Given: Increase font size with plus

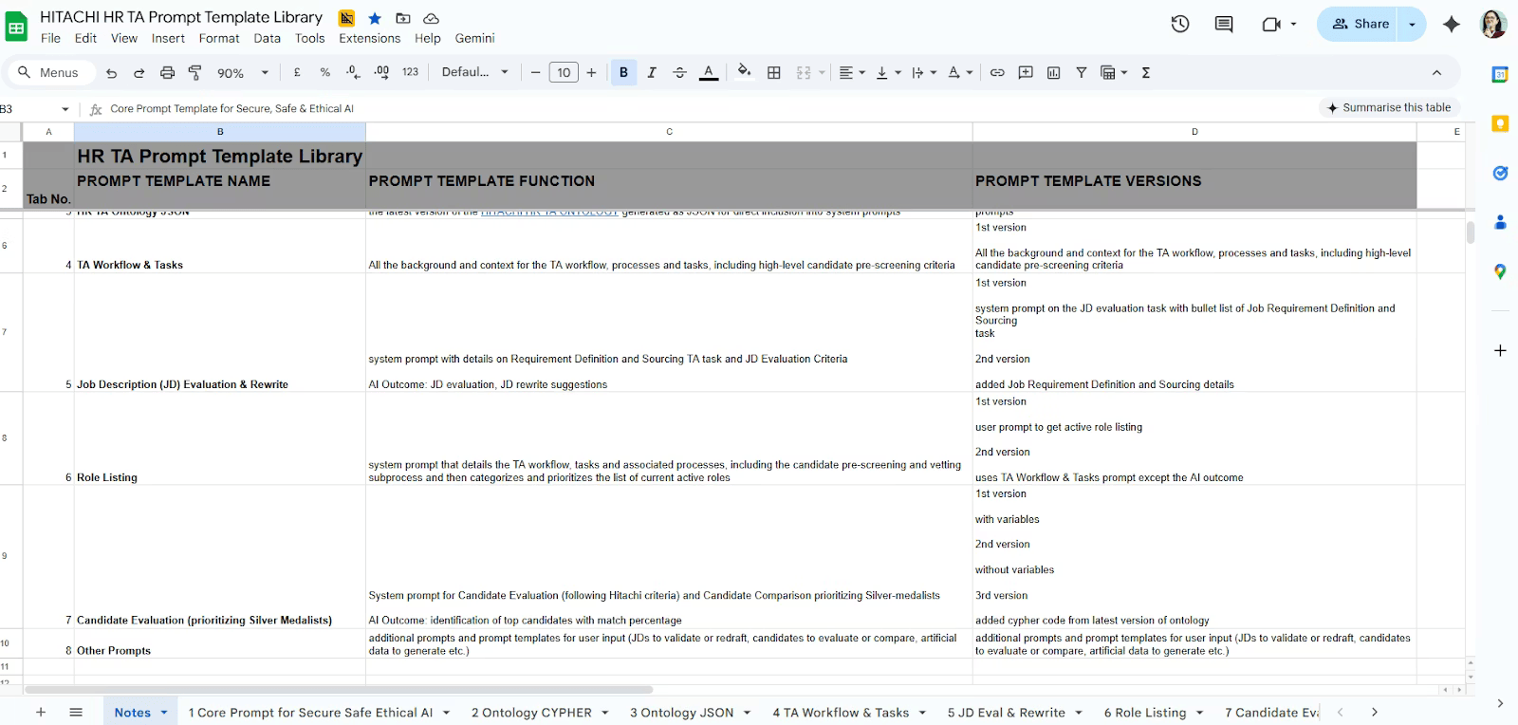Looking at the screenshot, I should pos(591,72).
